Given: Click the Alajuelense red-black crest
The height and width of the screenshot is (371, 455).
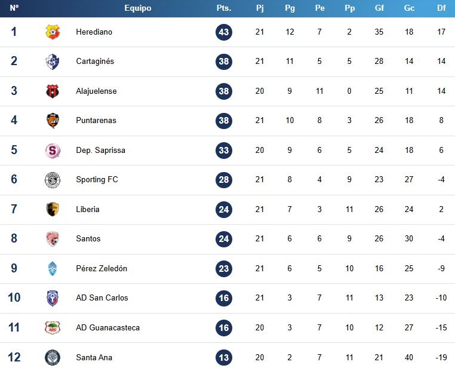Looking at the screenshot, I should click(x=53, y=91).
